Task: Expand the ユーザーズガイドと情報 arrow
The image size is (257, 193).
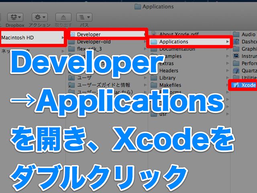Action: pyautogui.click(x=145, y=85)
